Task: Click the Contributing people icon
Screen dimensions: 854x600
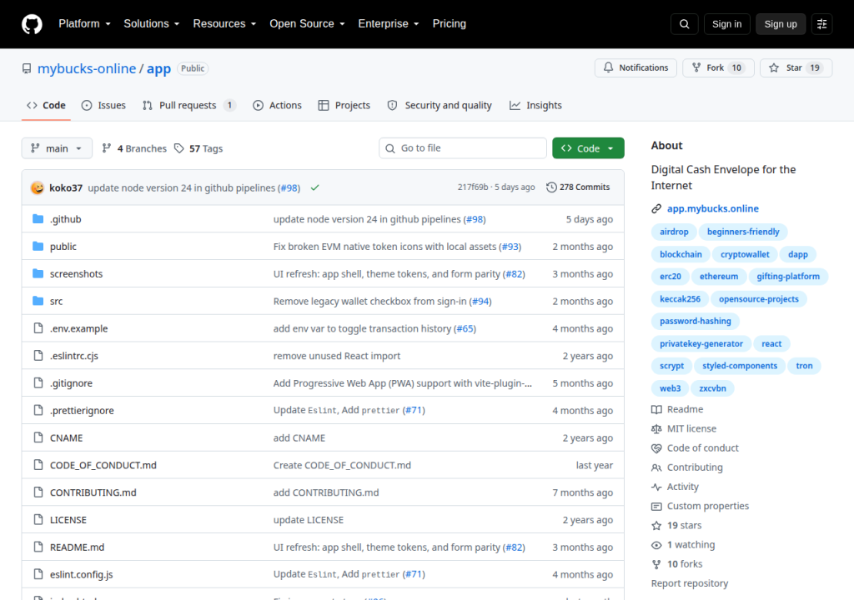Action: (x=656, y=467)
